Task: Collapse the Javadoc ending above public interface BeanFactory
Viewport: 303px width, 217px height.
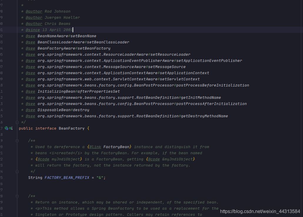Action: coord(17,122)
